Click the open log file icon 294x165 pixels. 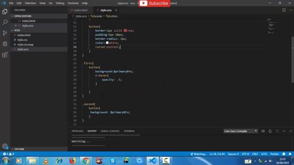(x=277, y=131)
